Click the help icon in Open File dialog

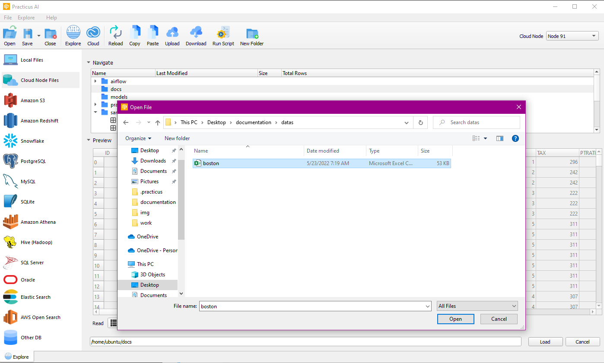tap(515, 138)
